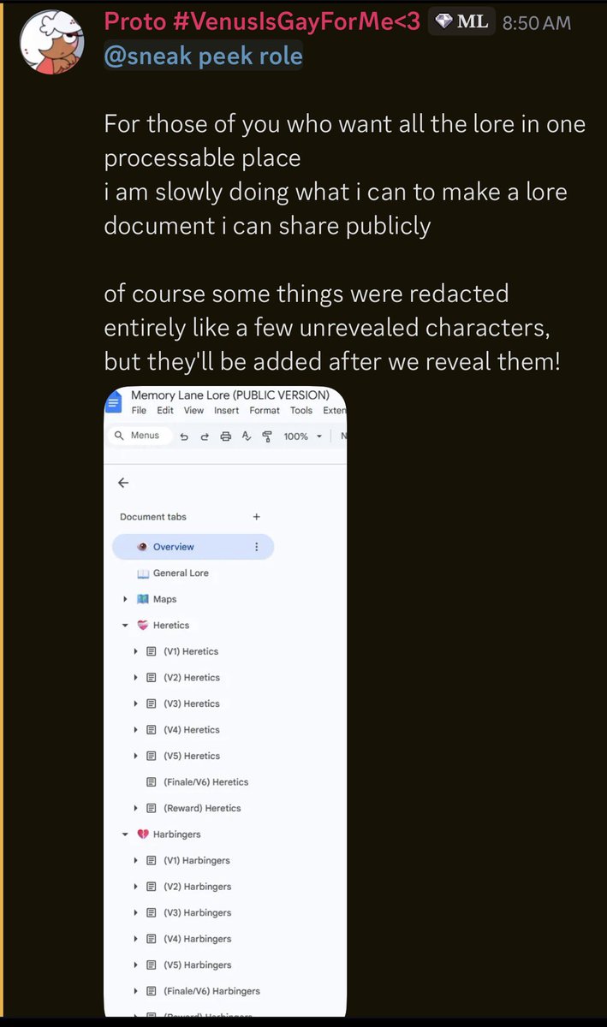Open the Edit menu

point(165,411)
